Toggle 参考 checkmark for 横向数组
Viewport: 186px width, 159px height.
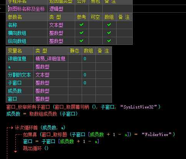pyautogui.click(x=81, y=33)
